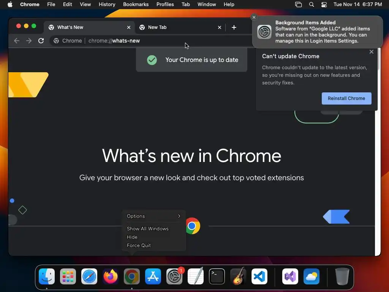Go back using the back arrow
This screenshot has width=389, height=292.
click(17, 41)
